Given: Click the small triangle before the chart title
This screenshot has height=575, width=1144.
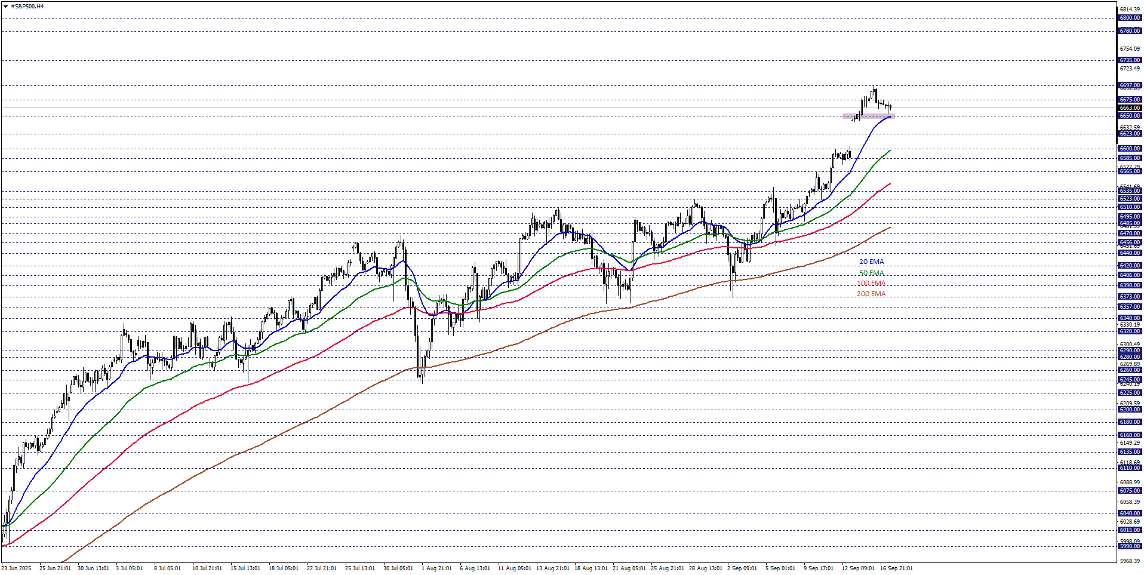Looking at the screenshot, I should pos(5,7).
